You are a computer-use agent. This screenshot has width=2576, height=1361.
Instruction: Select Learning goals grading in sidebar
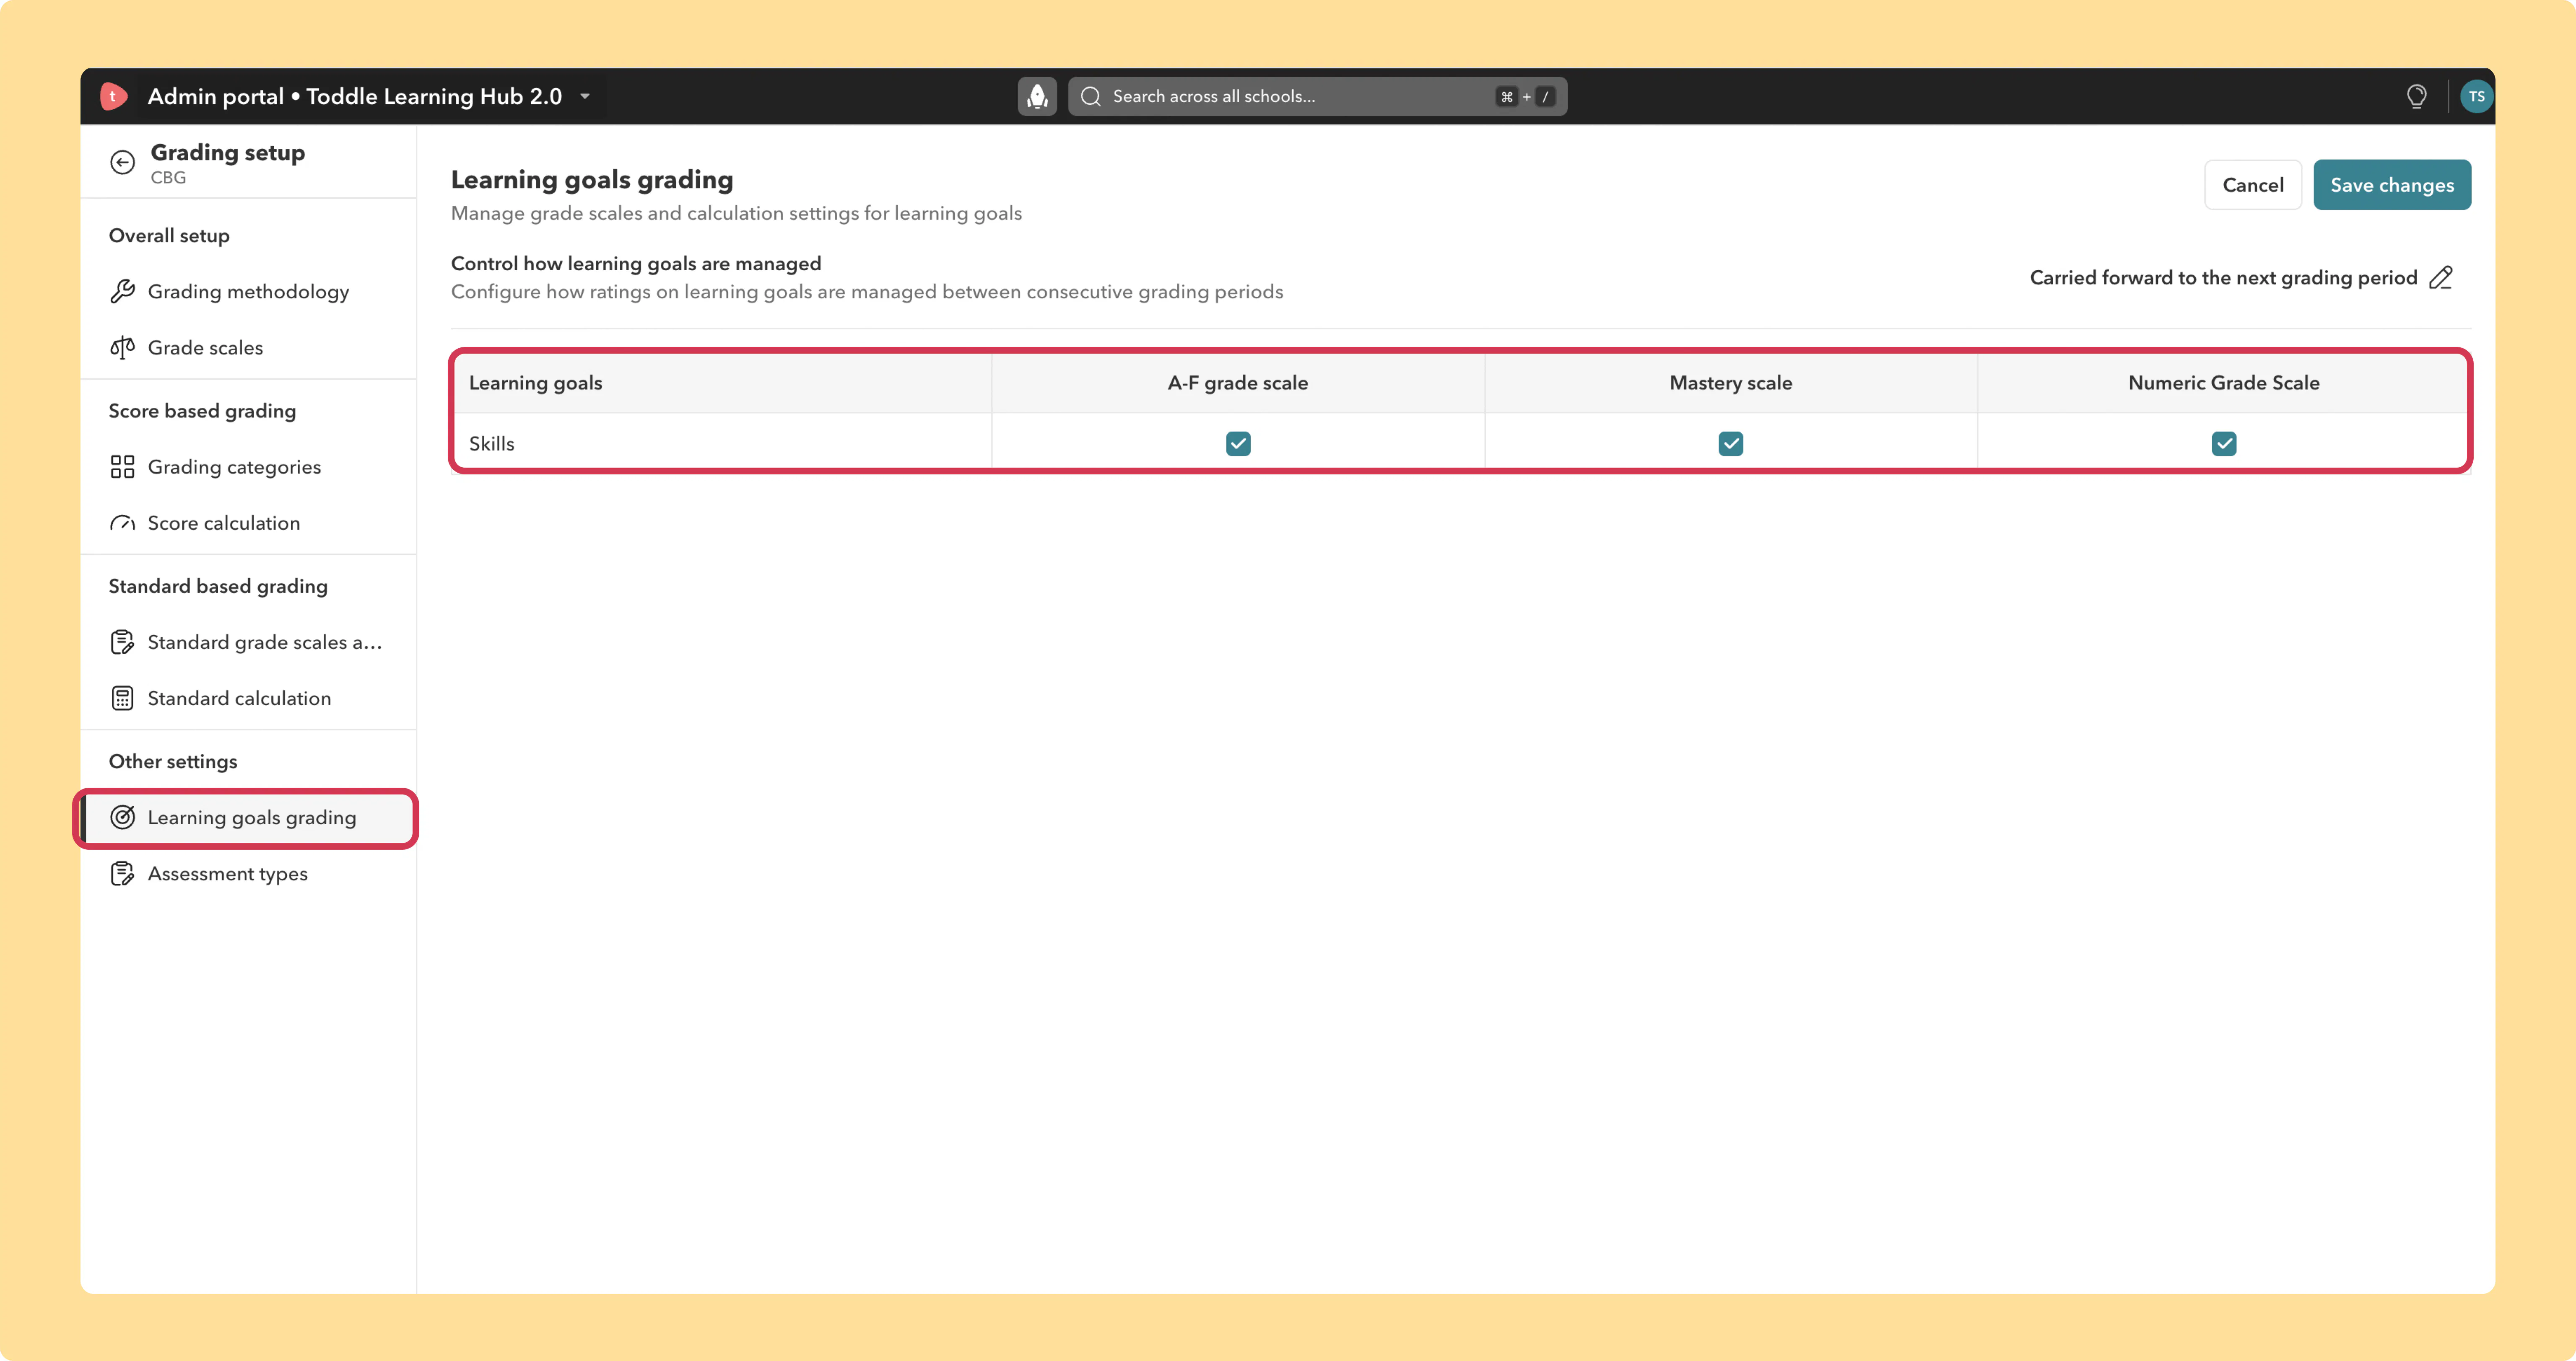tap(248, 818)
